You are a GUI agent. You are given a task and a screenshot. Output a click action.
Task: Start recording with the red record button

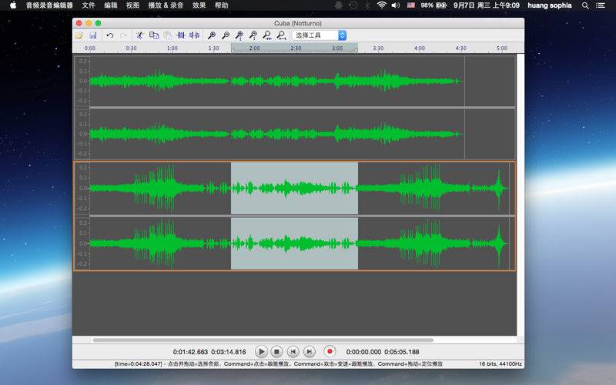coord(330,351)
